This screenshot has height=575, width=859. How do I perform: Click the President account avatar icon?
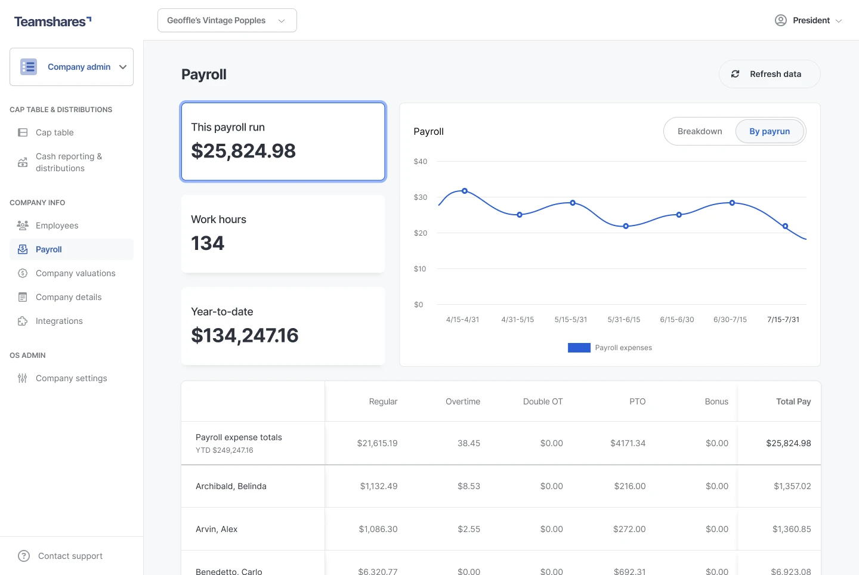[780, 20]
